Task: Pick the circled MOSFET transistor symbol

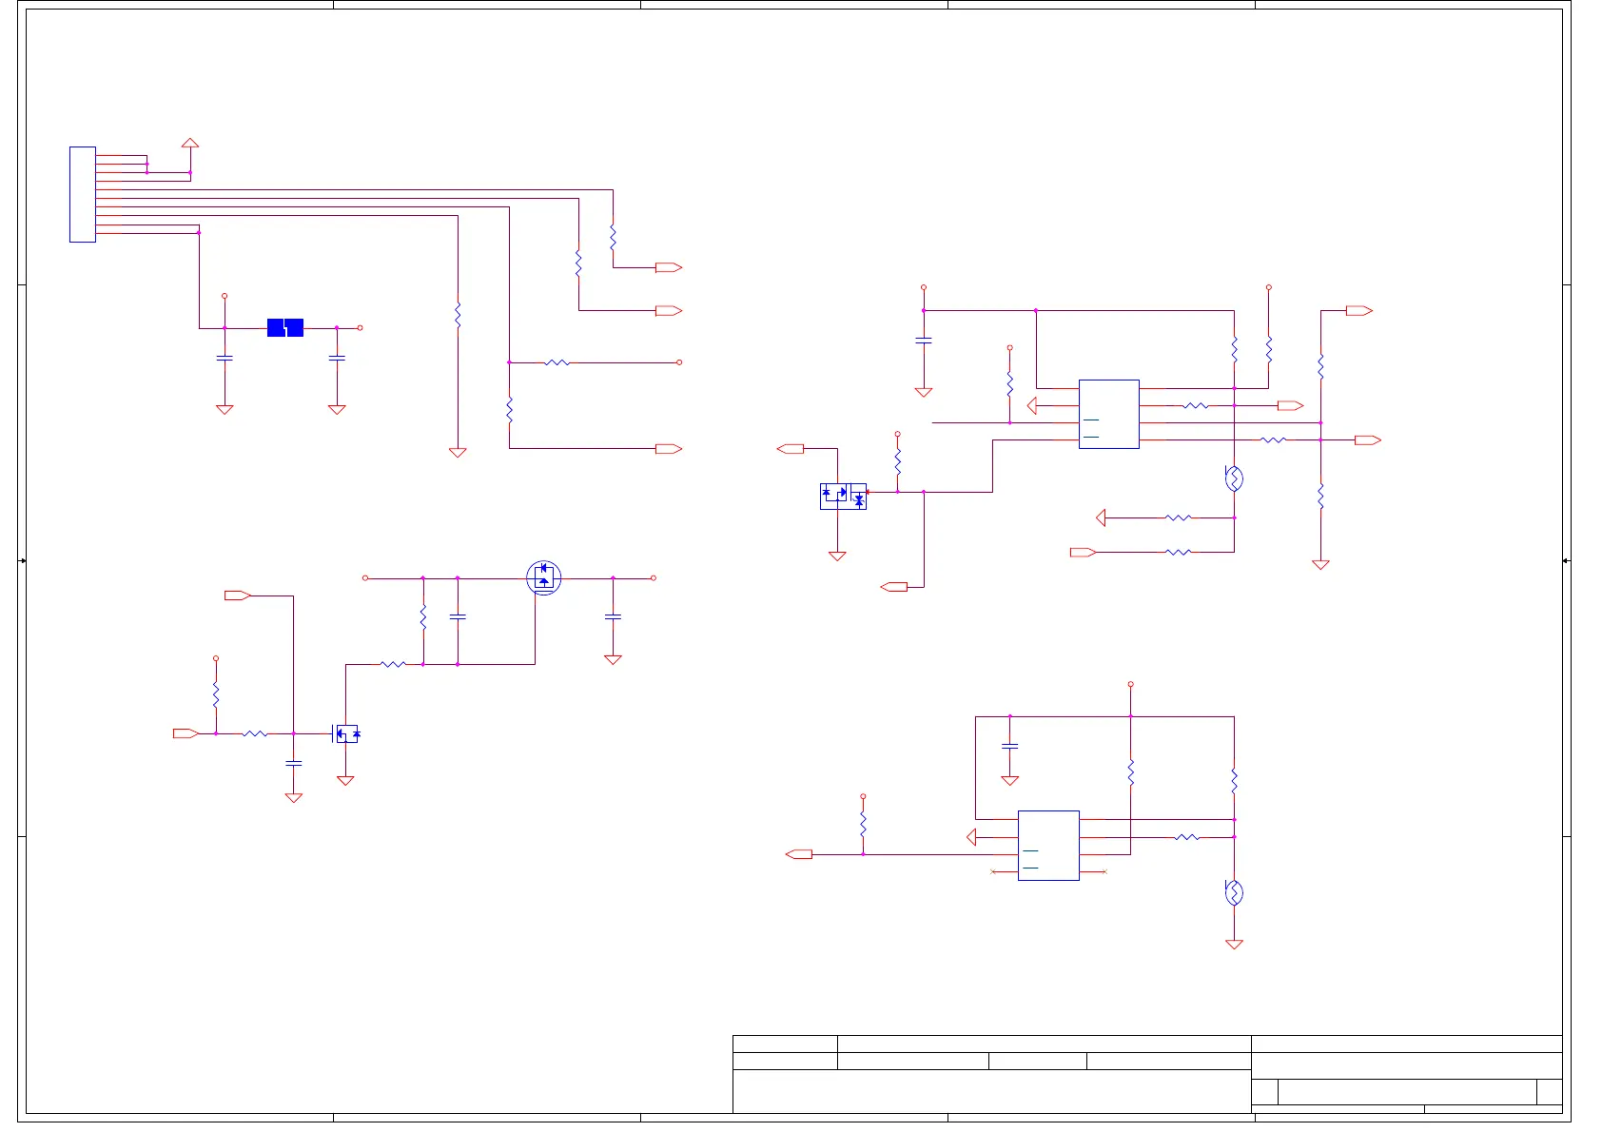Action: (x=544, y=577)
